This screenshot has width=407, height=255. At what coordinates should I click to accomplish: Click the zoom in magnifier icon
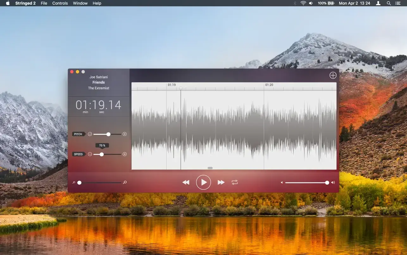pyautogui.click(x=125, y=182)
